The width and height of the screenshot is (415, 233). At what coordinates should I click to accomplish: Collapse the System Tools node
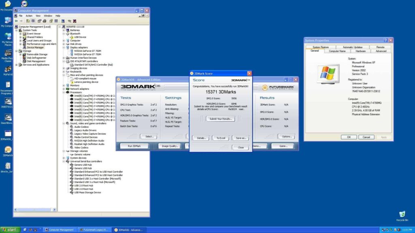coord(16,30)
